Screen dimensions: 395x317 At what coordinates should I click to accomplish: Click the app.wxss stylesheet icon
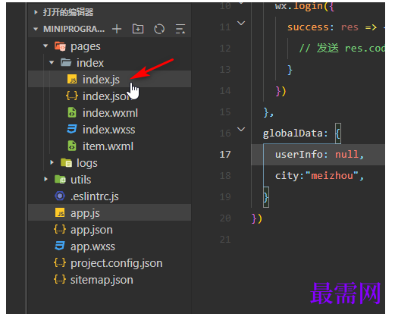[60, 246]
